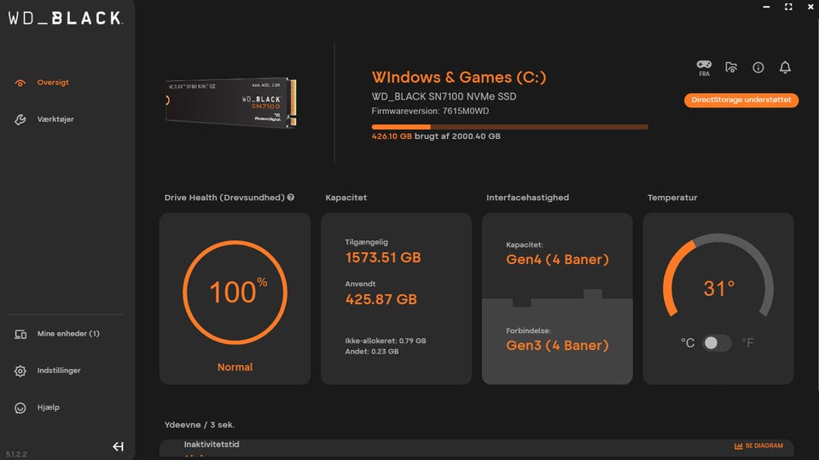Open Indstillinger settings
This screenshot has width=819, height=460.
click(59, 371)
